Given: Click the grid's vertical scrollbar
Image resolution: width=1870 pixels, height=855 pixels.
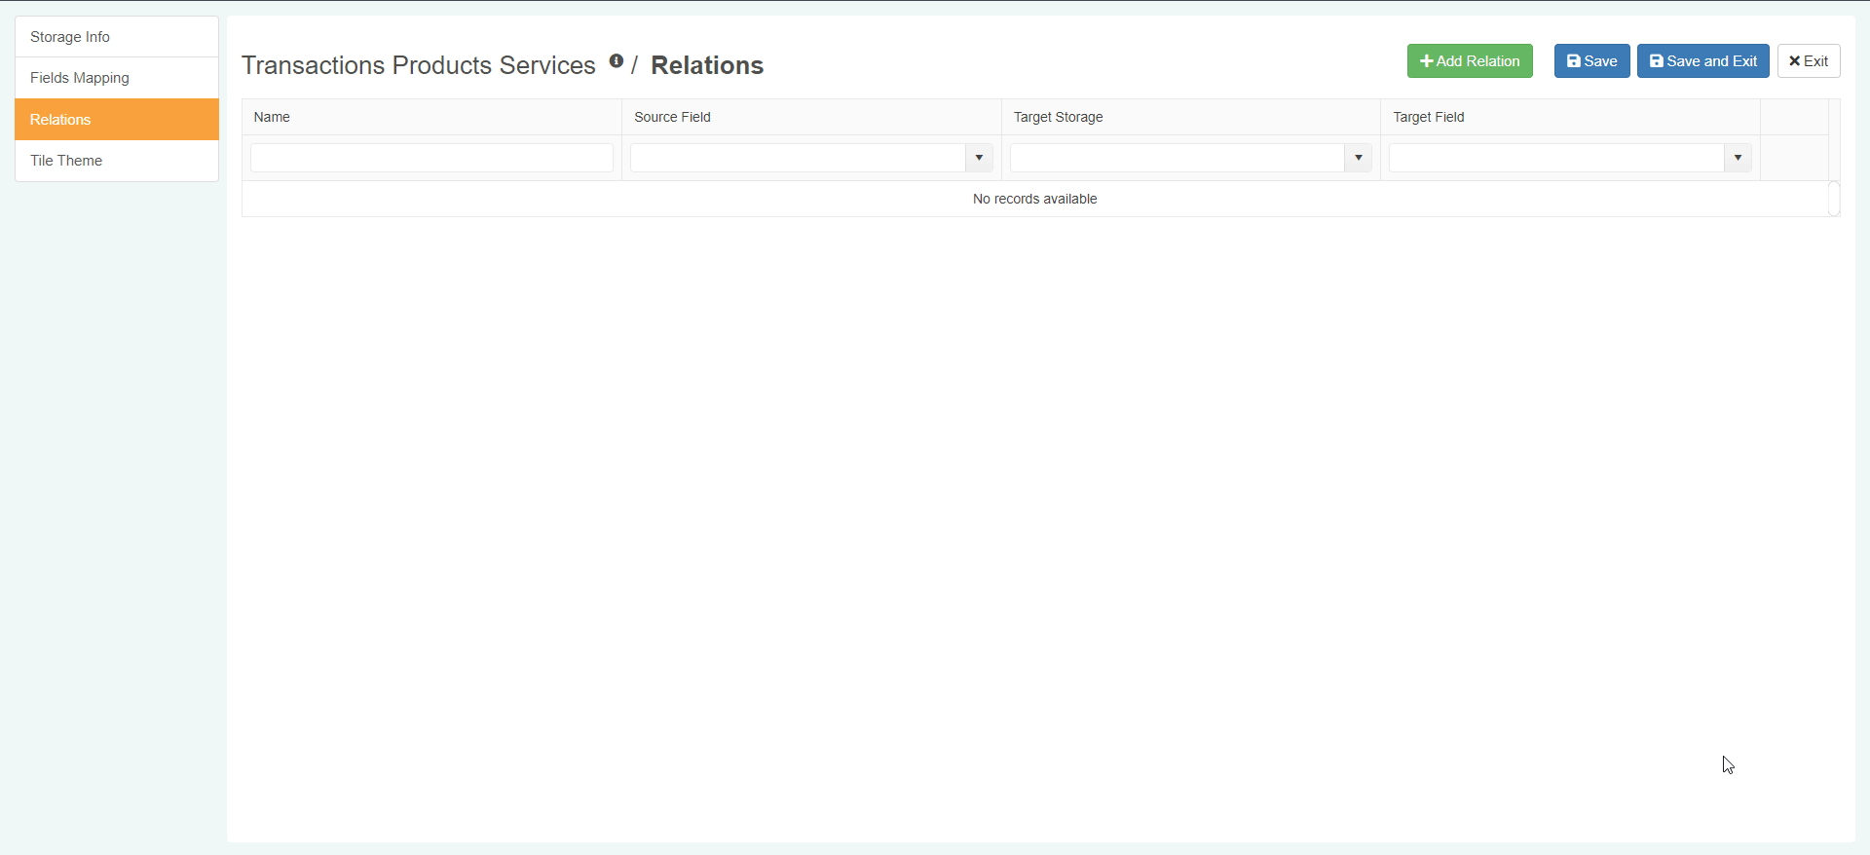Looking at the screenshot, I should [1834, 199].
